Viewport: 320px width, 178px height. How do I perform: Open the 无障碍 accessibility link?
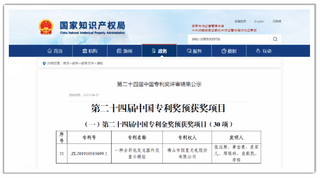pyautogui.click(x=277, y=21)
